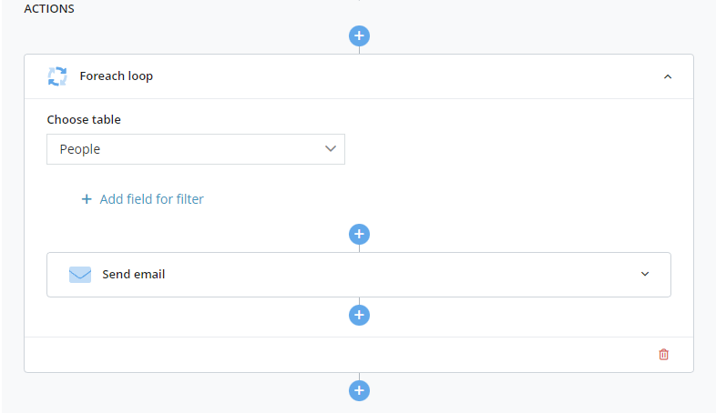The width and height of the screenshot is (716, 413).
Task: Click the Choose table field label
Action: pos(84,119)
